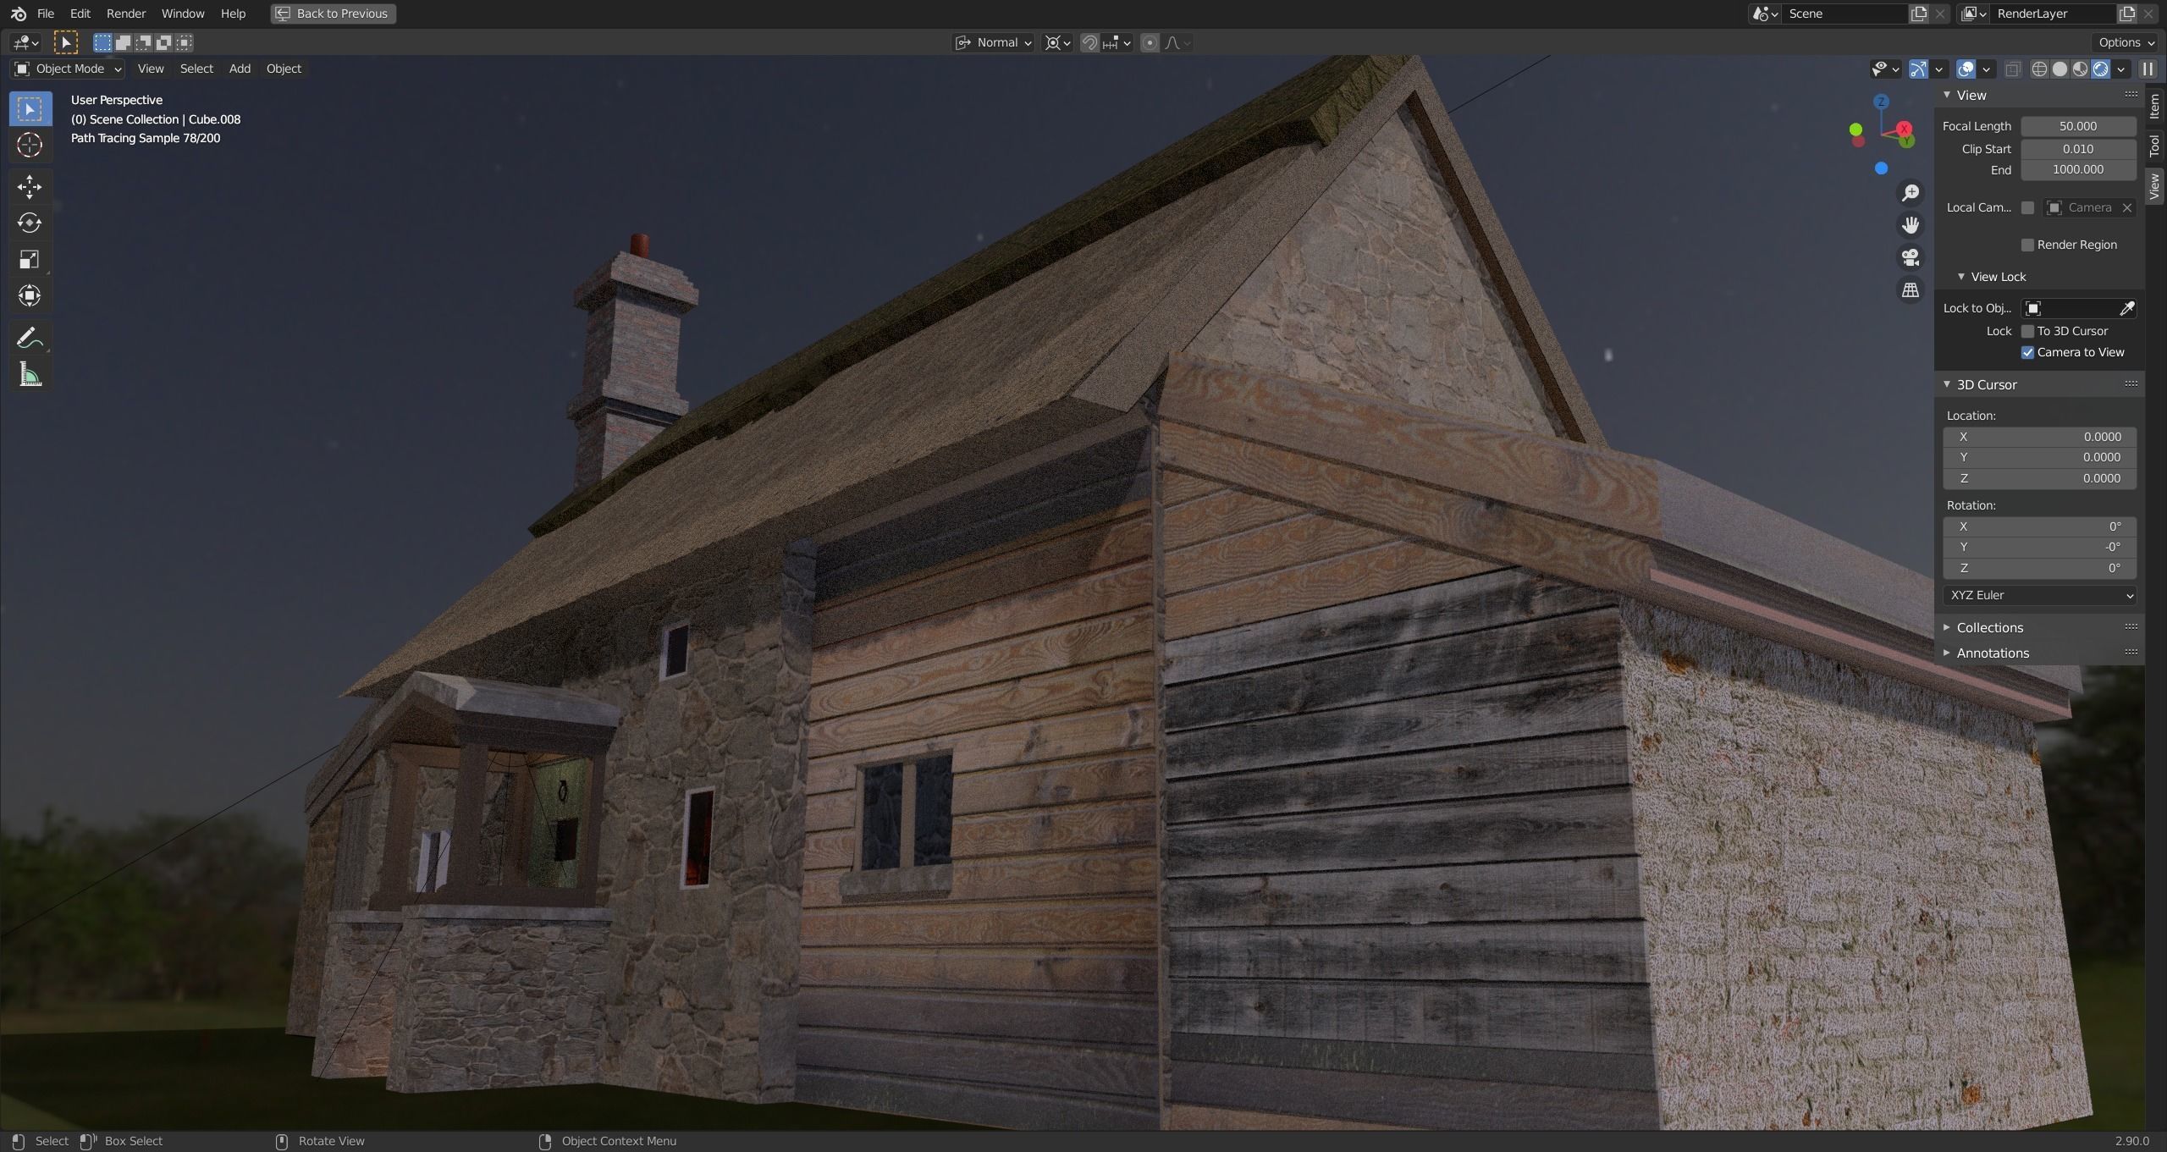Collapse the View Lock subpanel

(x=1997, y=277)
